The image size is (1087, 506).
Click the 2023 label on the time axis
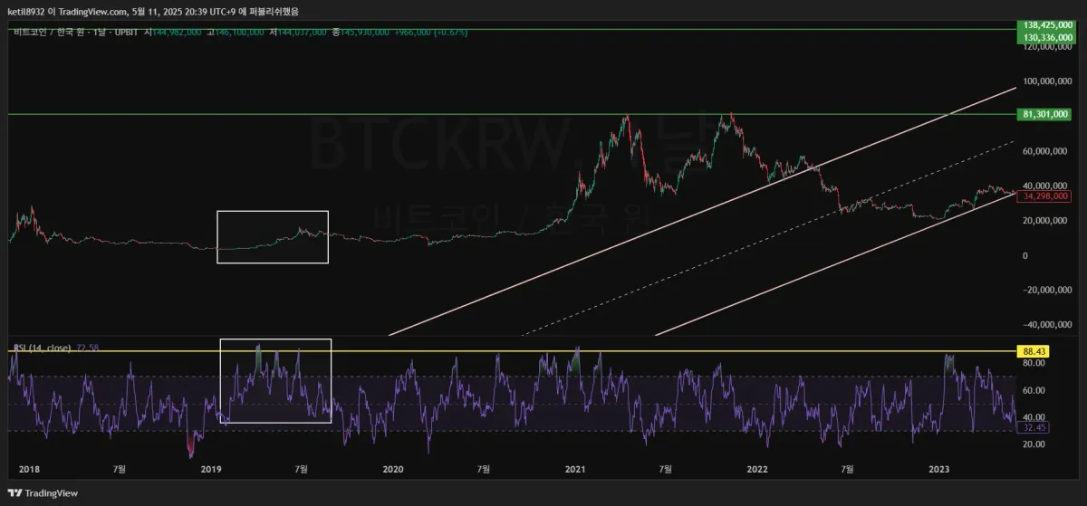[939, 469]
